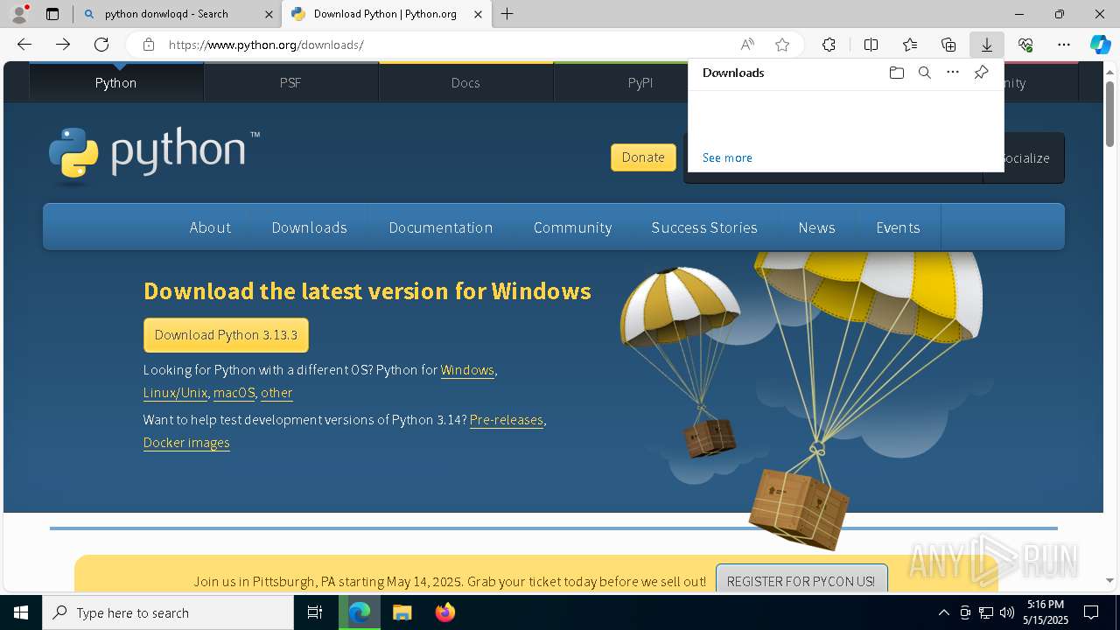Follow the Windows link

pos(467,370)
